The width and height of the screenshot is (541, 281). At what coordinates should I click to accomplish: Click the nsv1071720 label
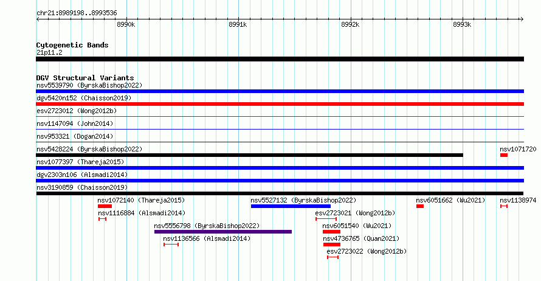coord(518,149)
